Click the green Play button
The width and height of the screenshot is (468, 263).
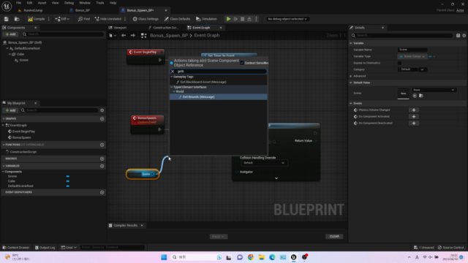pos(228,19)
